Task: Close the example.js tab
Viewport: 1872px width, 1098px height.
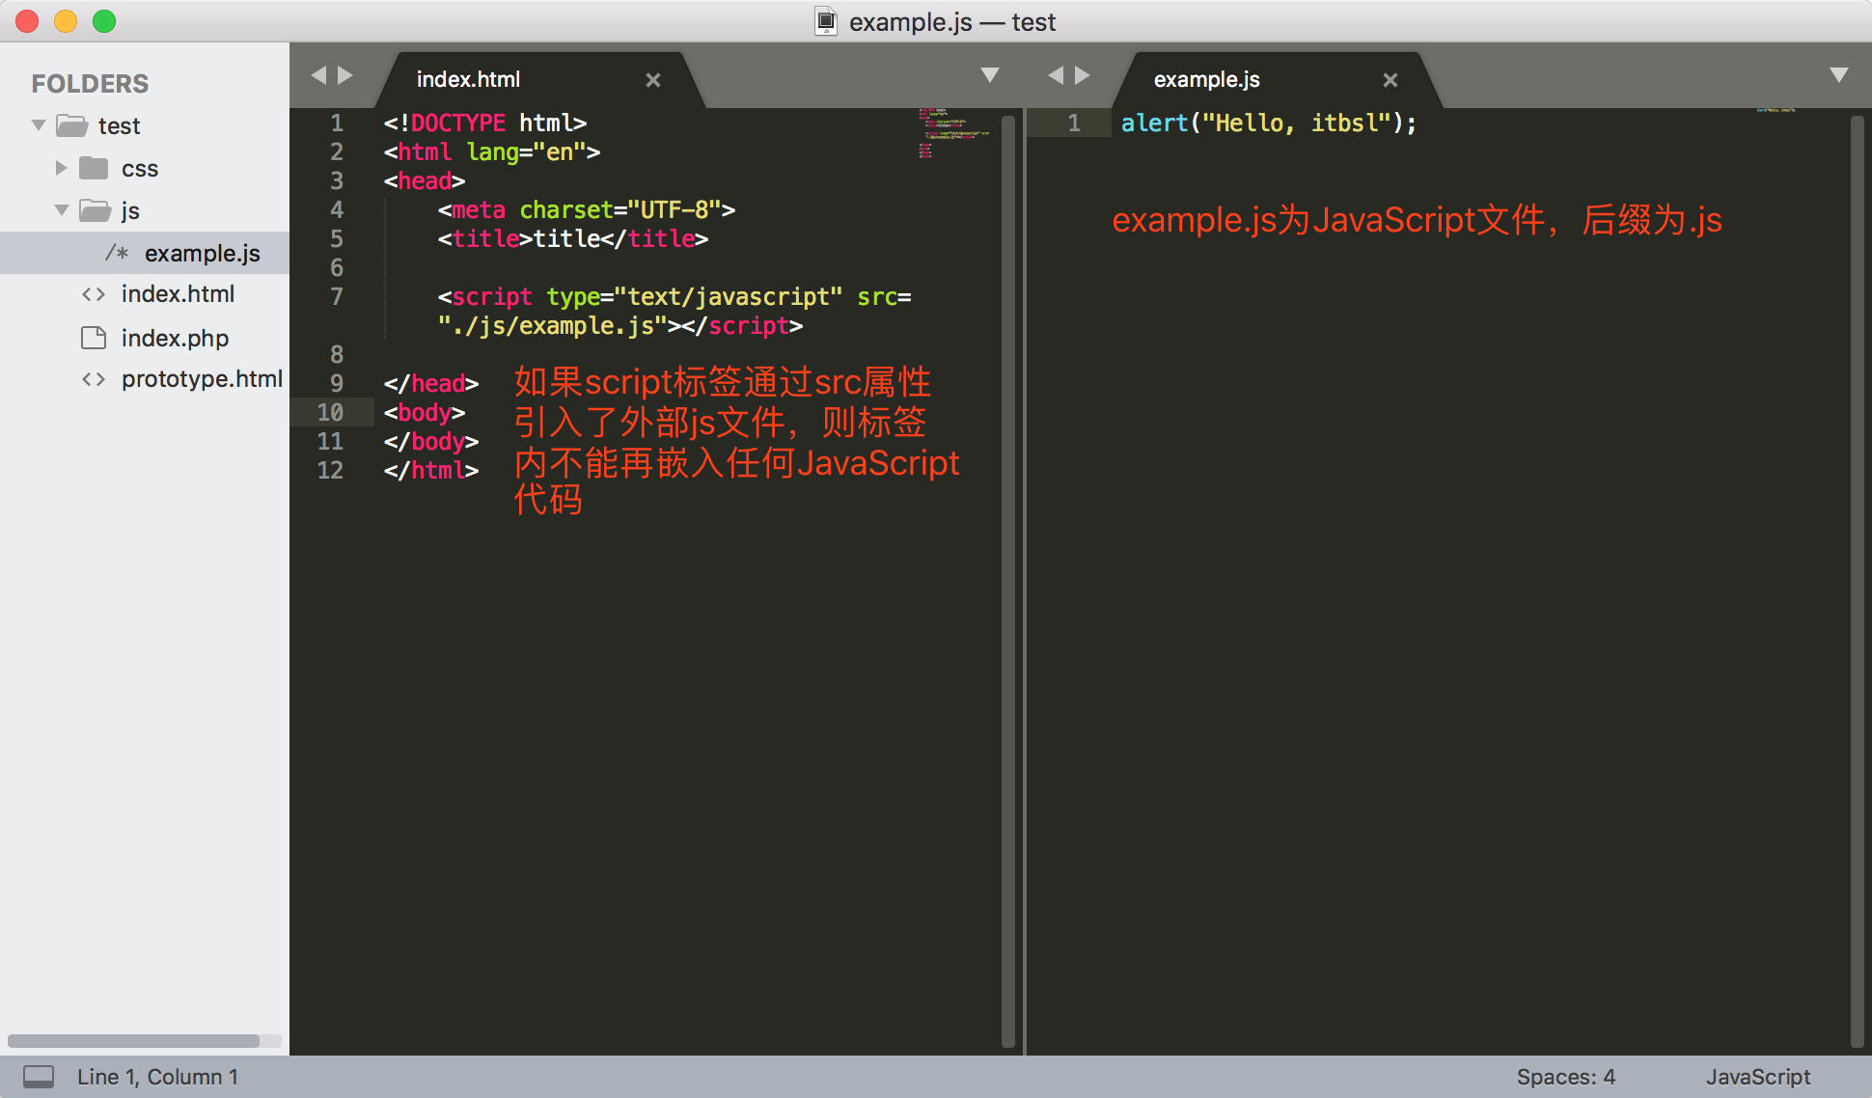Action: pos(1390,80)
